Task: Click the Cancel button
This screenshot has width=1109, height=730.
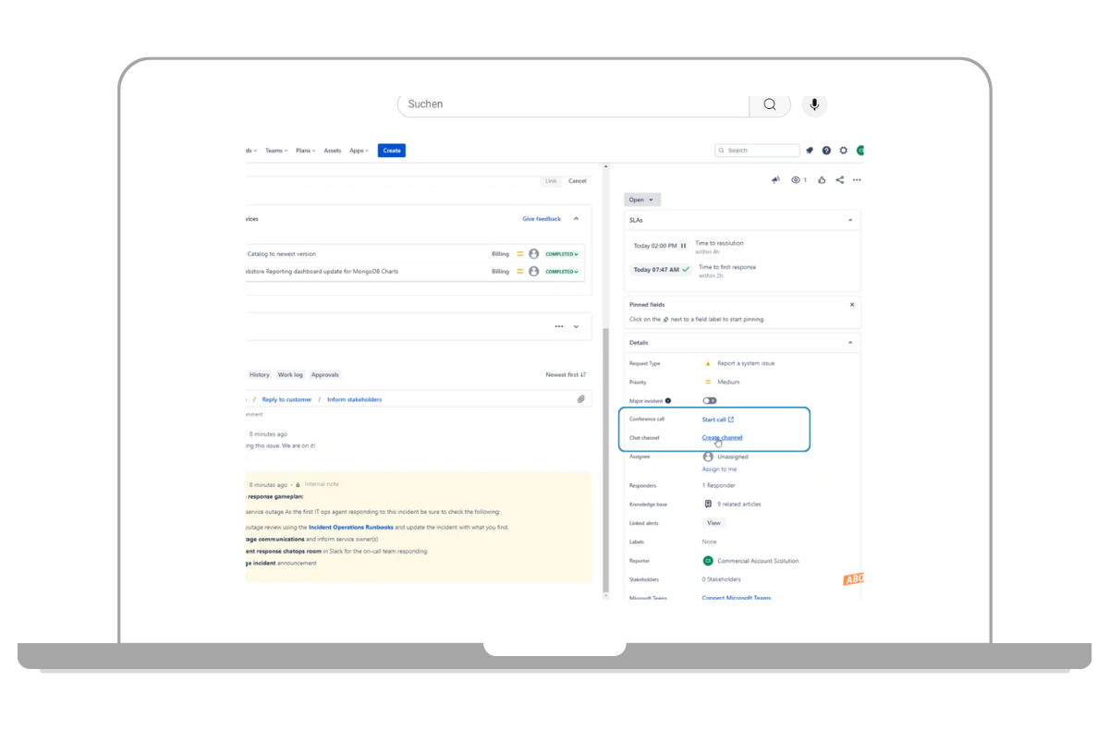Action: (x=578, y=181)
